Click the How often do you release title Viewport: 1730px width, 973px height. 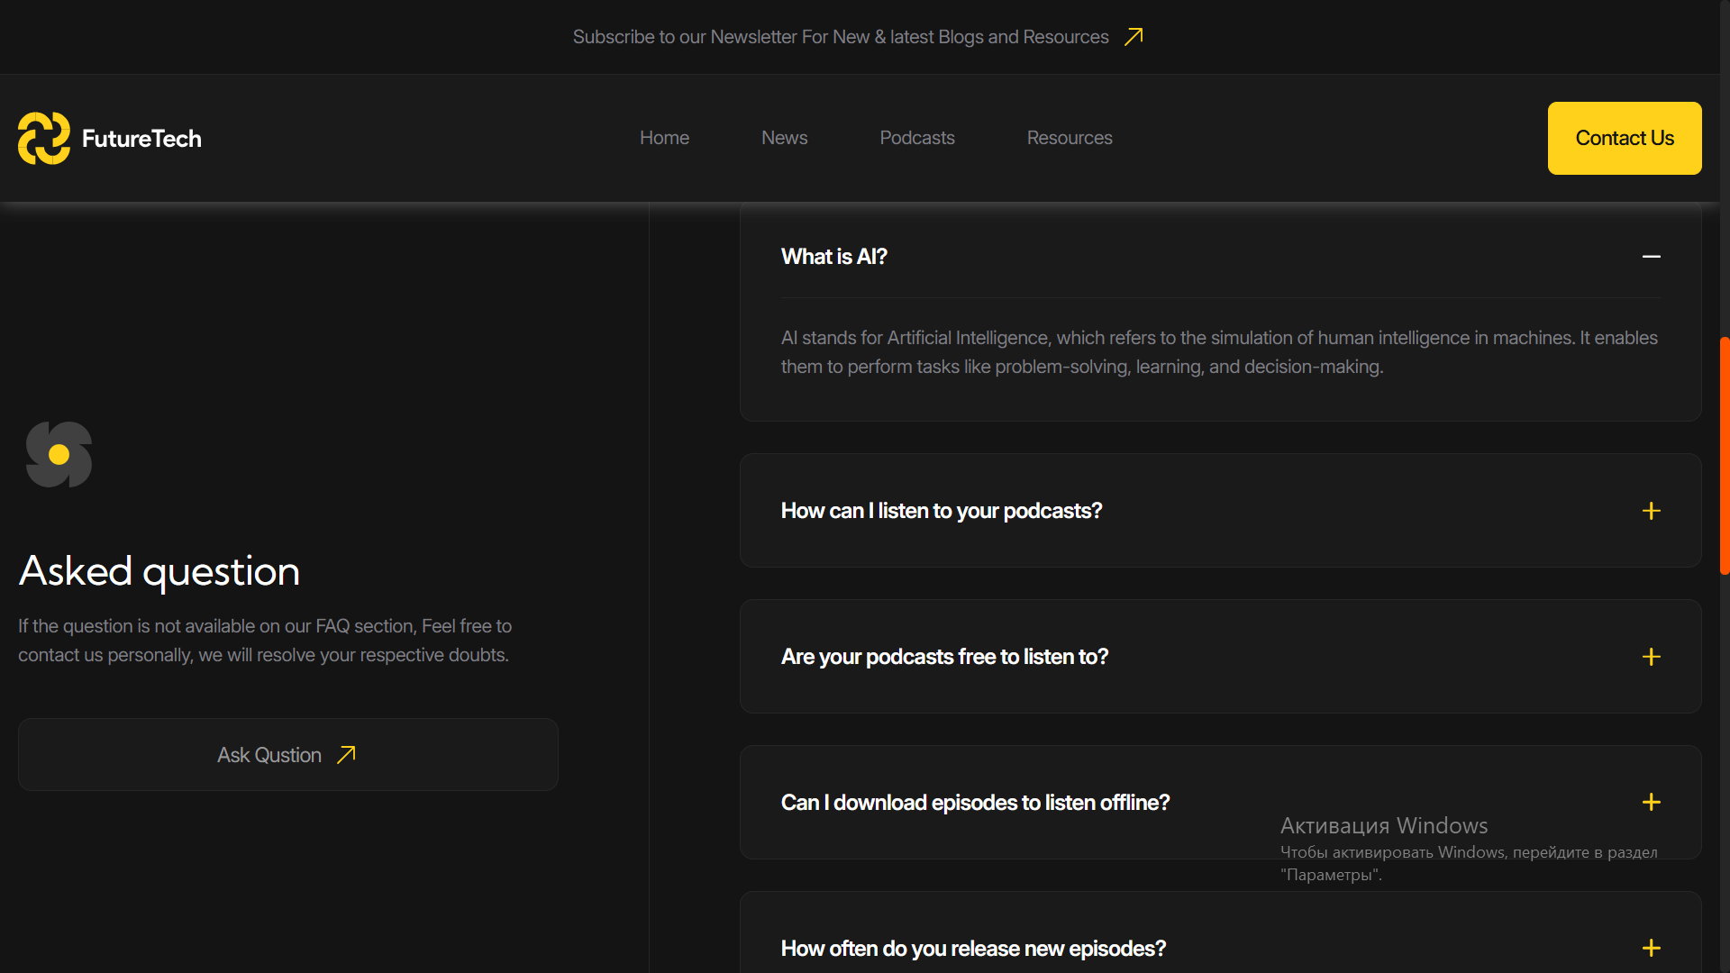(973, 949)
